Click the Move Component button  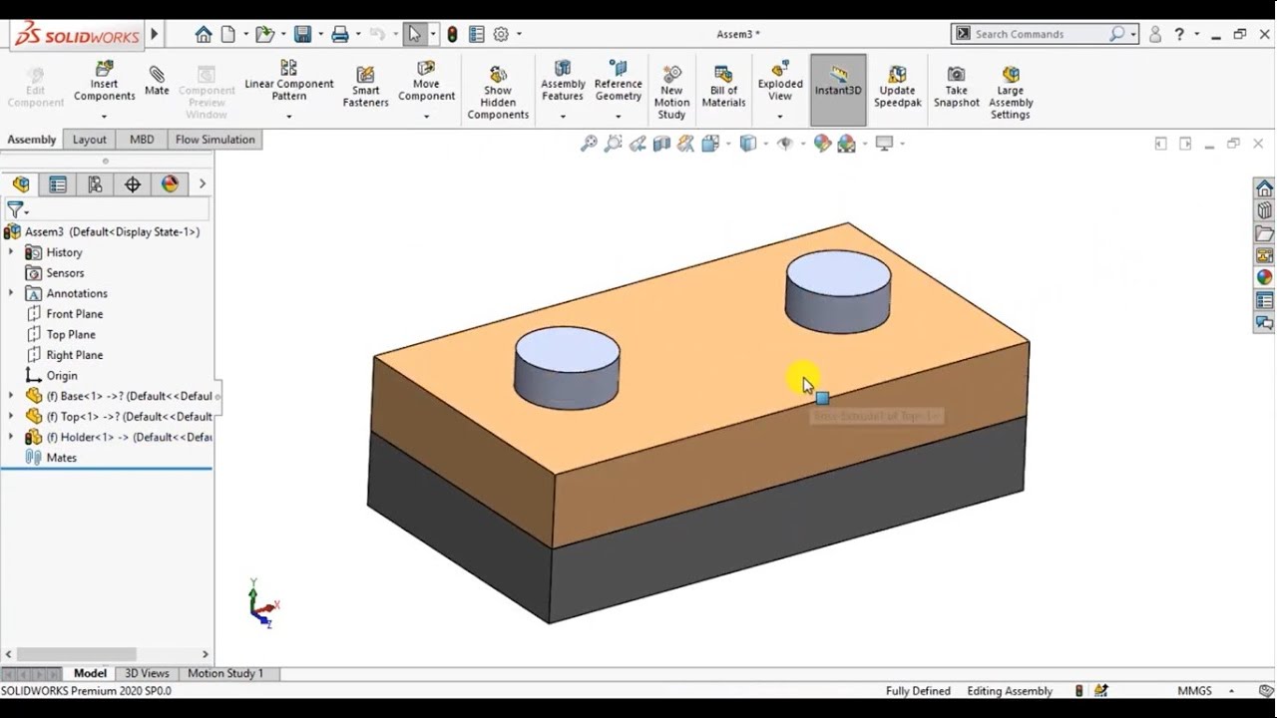[426, 82]
